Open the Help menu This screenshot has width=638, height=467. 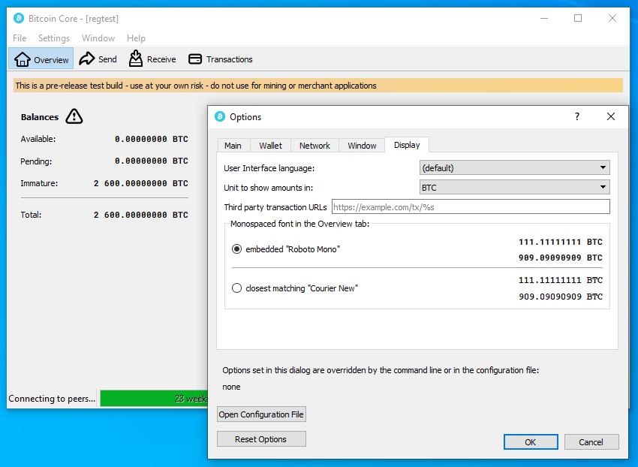[x=136, y=38]
